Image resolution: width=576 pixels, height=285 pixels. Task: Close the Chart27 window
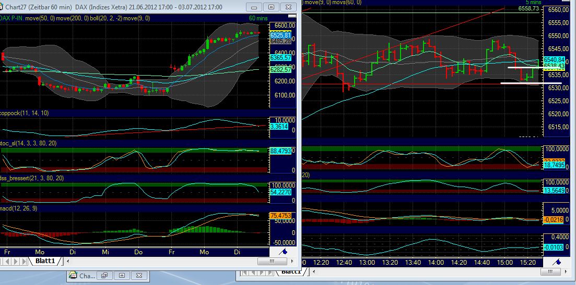pyautogui.click(x=289, y=7)
